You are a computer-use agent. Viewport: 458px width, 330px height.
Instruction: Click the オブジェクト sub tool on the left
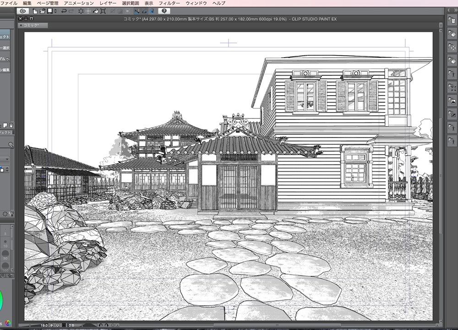coord(5,38)
